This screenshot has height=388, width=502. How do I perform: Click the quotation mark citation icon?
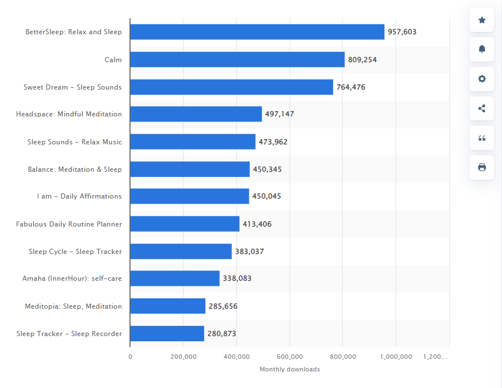(x=481, y=138)
